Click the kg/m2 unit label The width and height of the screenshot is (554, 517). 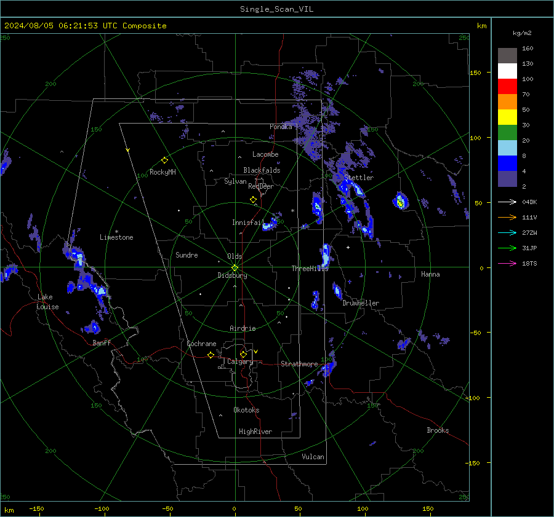click(522, 33)
